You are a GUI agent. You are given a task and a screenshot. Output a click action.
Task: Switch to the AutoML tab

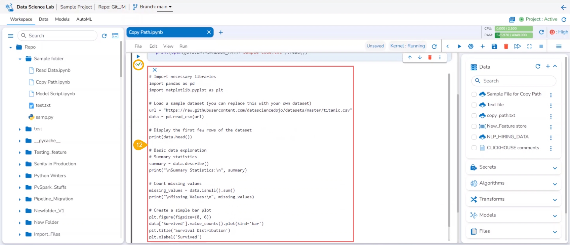coord(84,19)
